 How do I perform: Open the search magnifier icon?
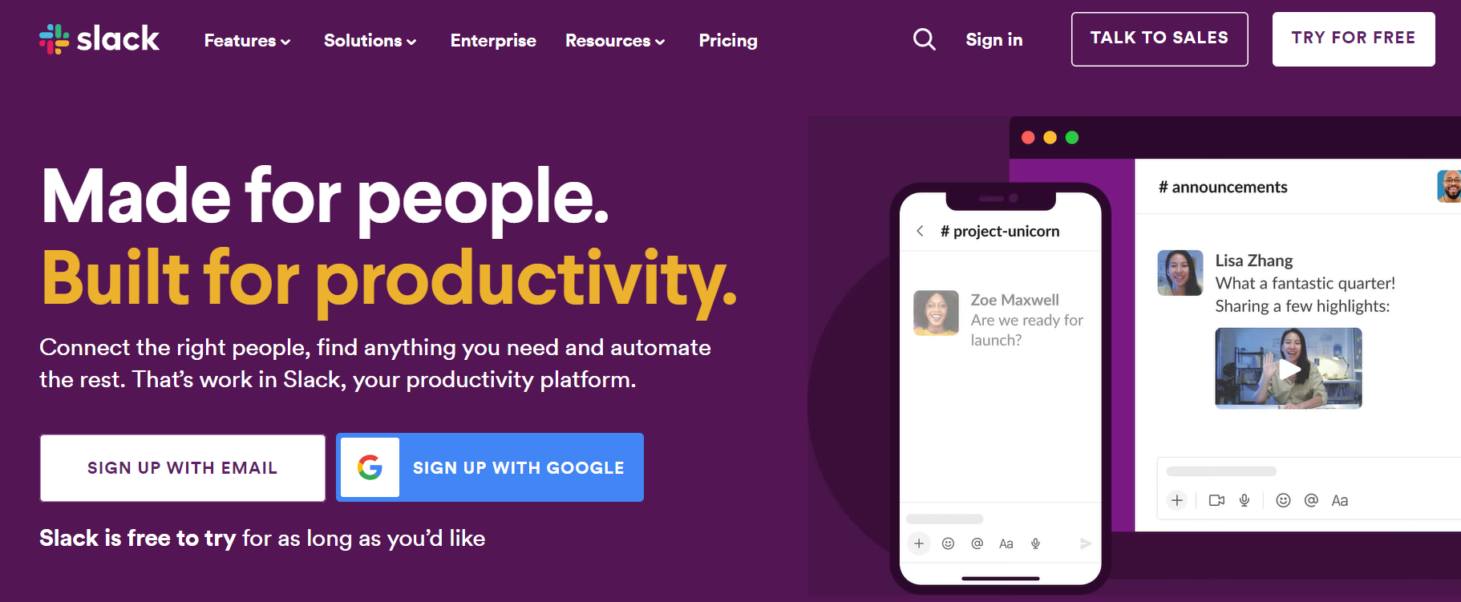924,39
